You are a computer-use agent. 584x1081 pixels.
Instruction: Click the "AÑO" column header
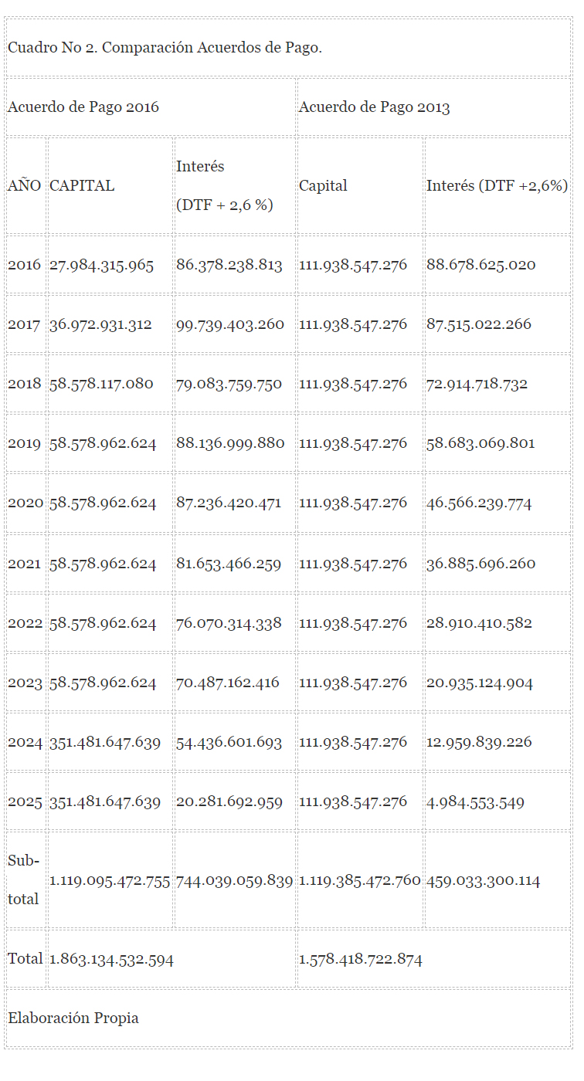click(25, 186)
